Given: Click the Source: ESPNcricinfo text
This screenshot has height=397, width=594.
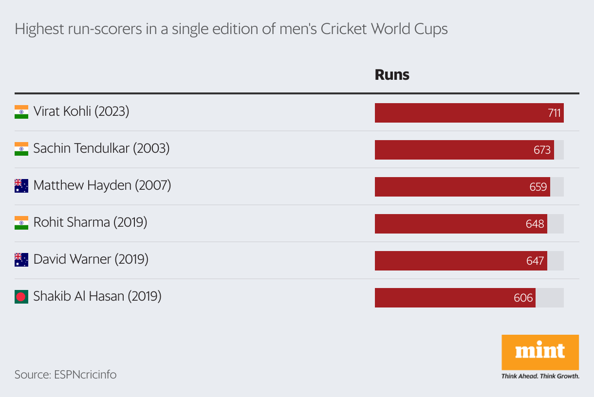Looking at the screenshot, I should [x=65, y=375].
